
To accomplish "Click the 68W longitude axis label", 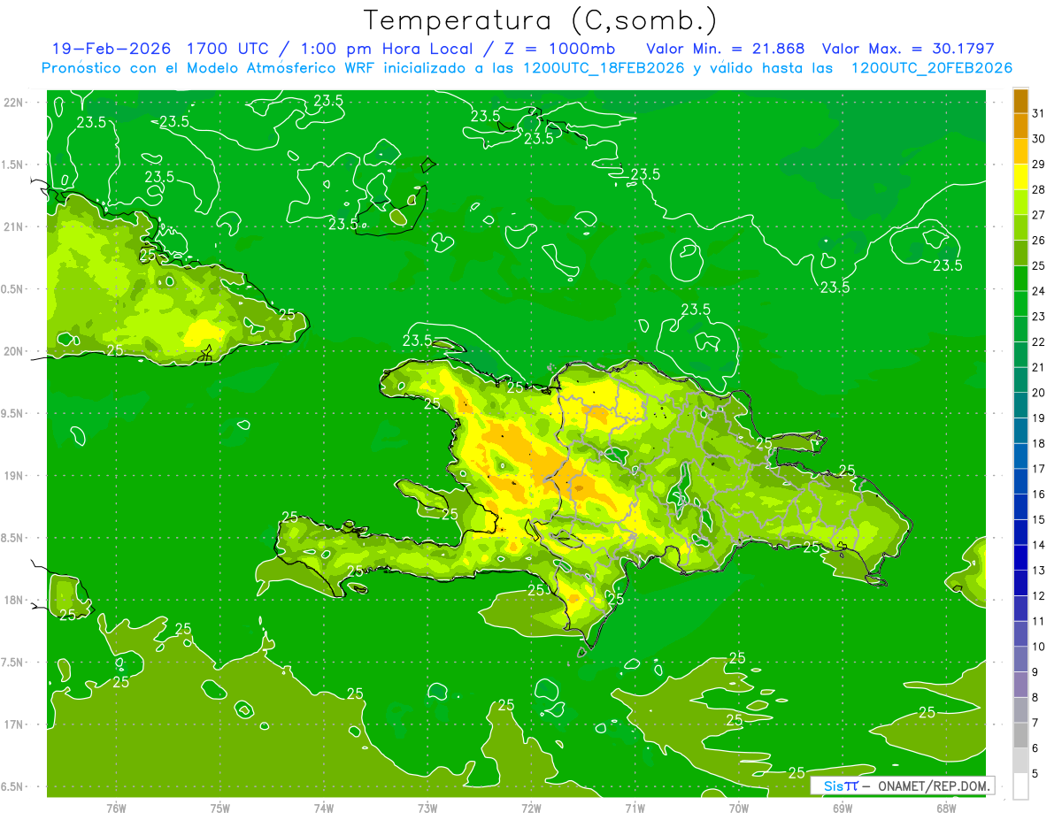I will [x=946, y=809].
